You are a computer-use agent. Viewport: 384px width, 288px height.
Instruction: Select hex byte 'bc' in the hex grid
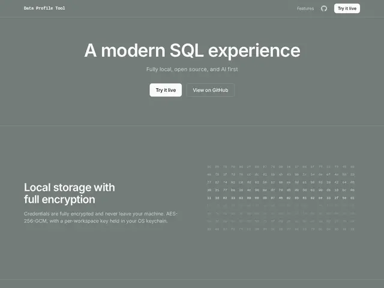click(x=344, y=190)
